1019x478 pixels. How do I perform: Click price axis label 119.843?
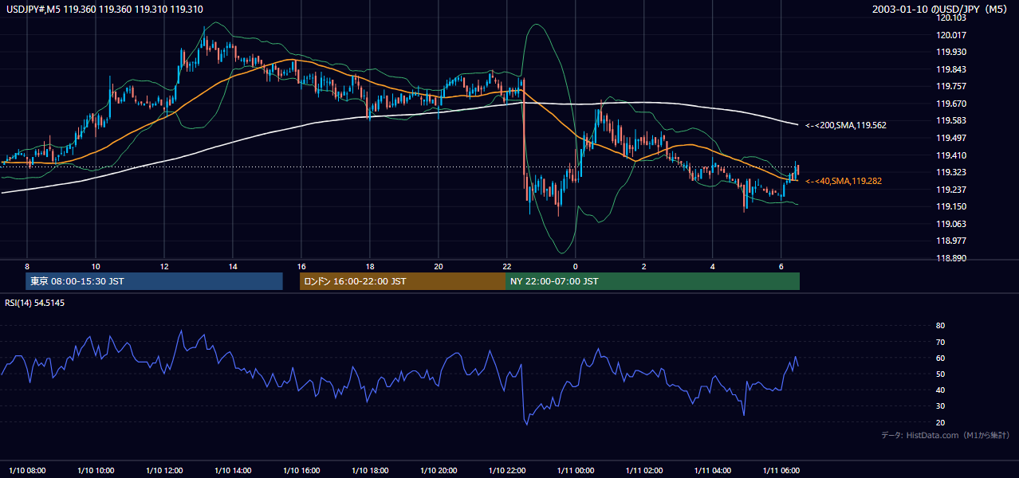click(951, 69)
